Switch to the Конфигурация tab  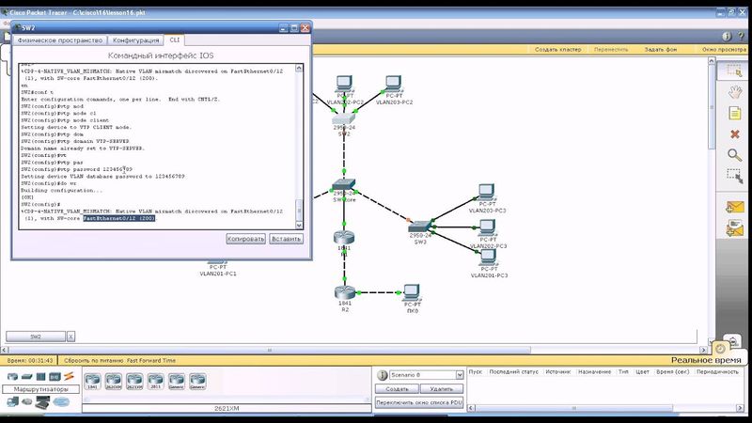135,40
